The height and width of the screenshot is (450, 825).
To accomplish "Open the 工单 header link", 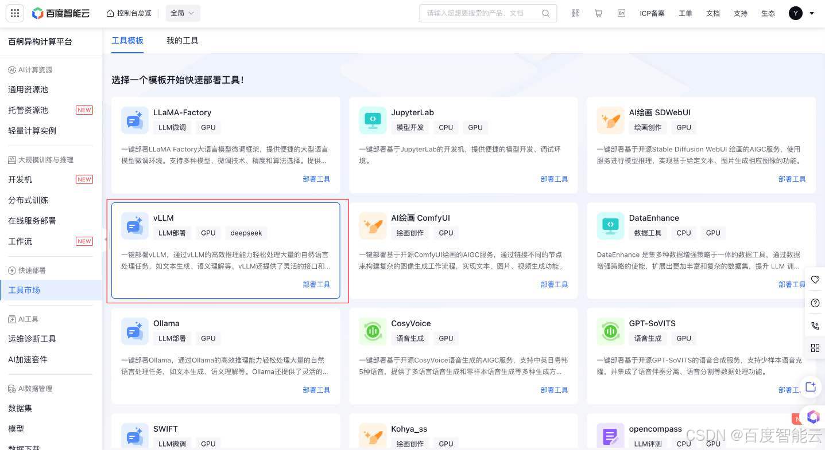I will pyautogui.click(x=685, y=13).
